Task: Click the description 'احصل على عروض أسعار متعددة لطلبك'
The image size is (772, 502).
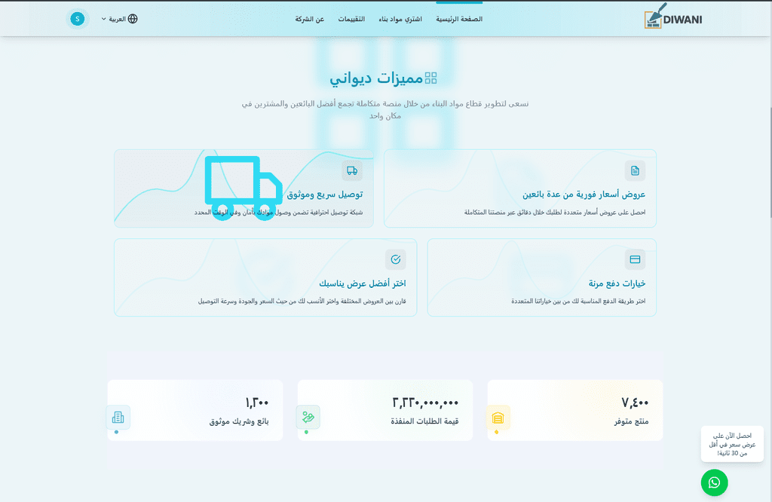Action: pos(555,213)
